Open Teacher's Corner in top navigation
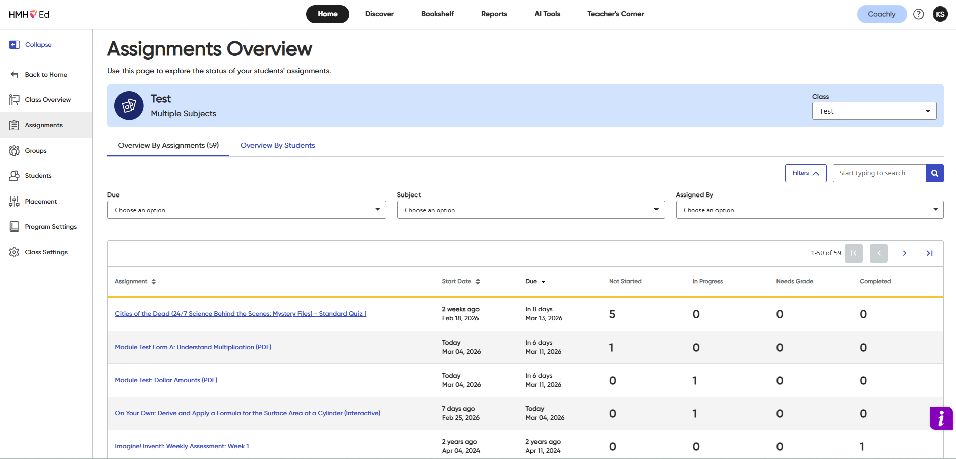Viewport: 956px width, 459px height. click(x=616, y=14)
